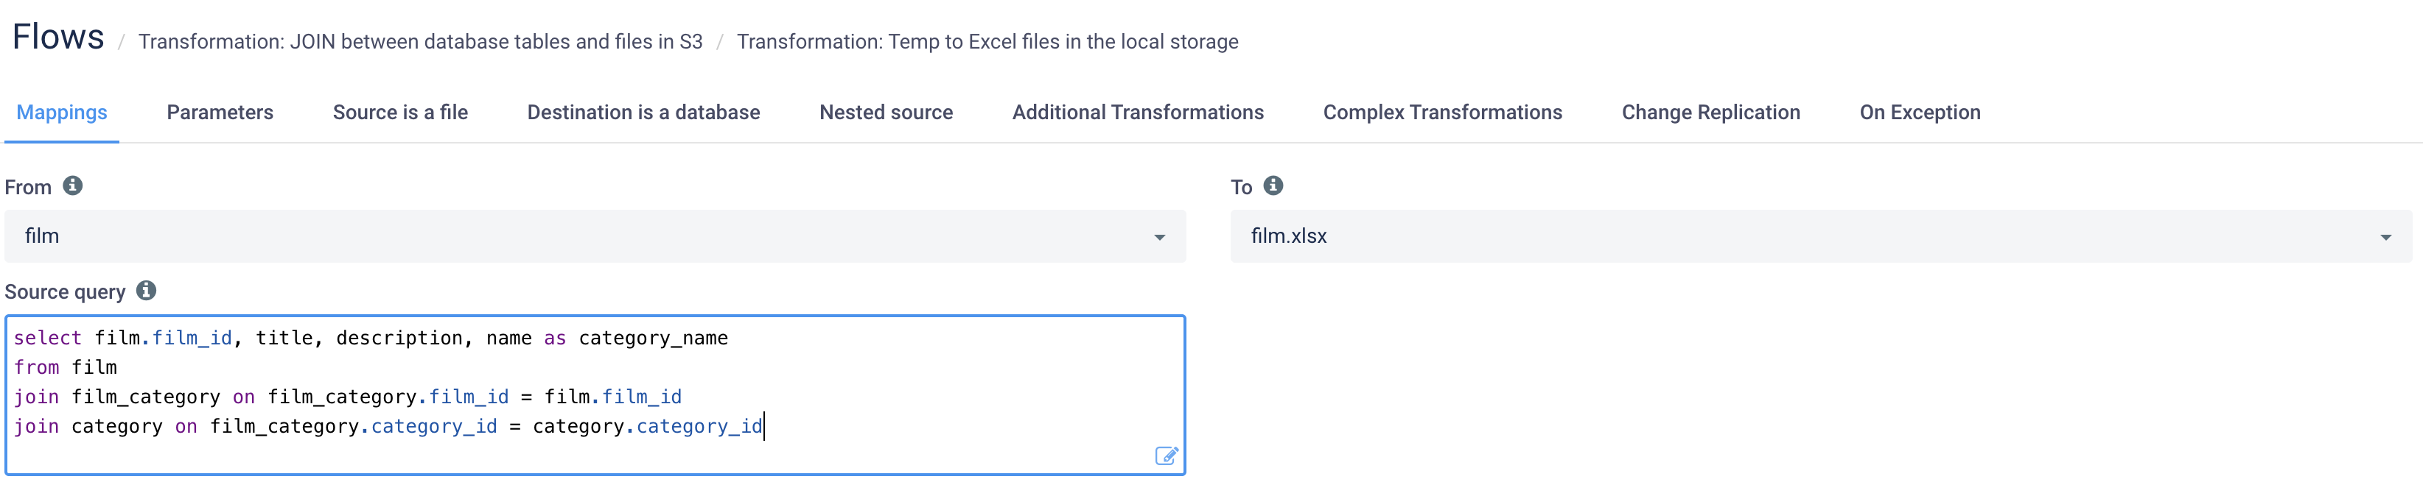Click the Mappings tab
The height and width of the screenshot is (496, 2423).
click(x=62, y=113)
